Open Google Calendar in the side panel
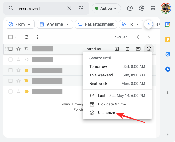The width and height of the screenshot is (175, 142). click(168, 24)
